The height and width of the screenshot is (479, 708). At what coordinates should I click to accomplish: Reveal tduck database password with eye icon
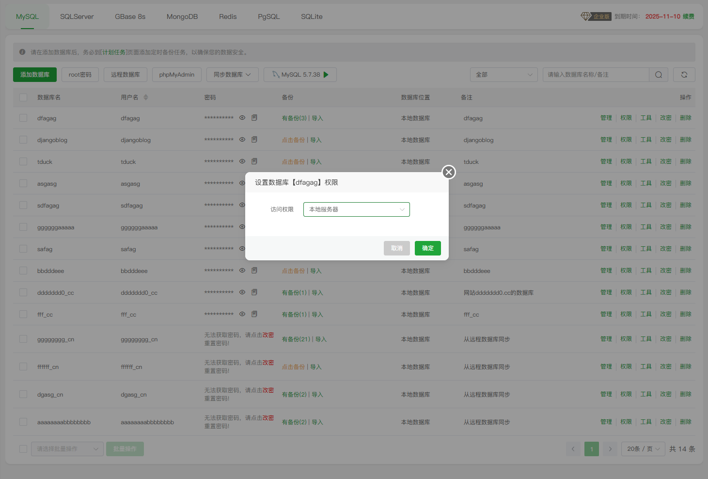pos(242,161)
